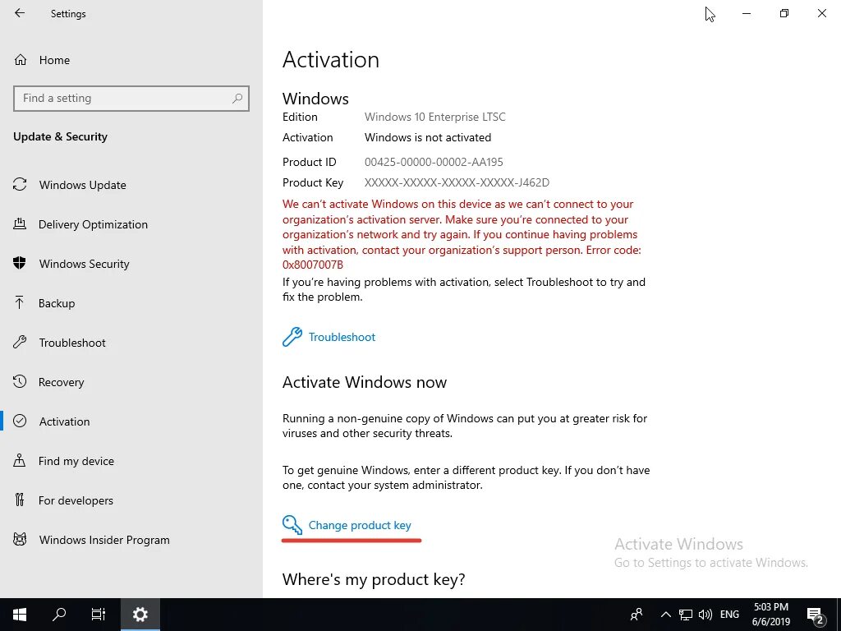Viewport: 841px width, 631px height.
Task: Click the Delivery Optimization icon
Action: (20, 223)
